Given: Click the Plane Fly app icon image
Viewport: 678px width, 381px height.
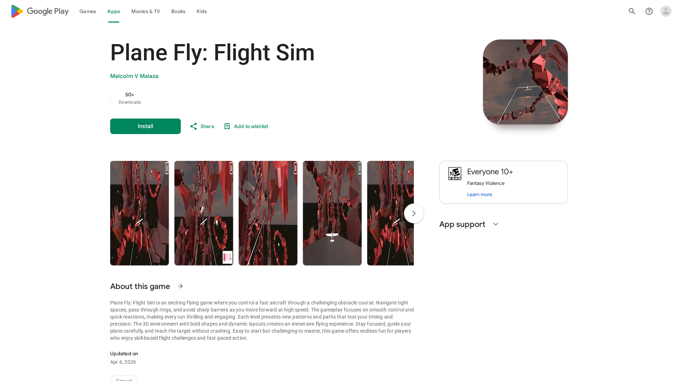Looking at the screenshot, I should tap(525, 82).
